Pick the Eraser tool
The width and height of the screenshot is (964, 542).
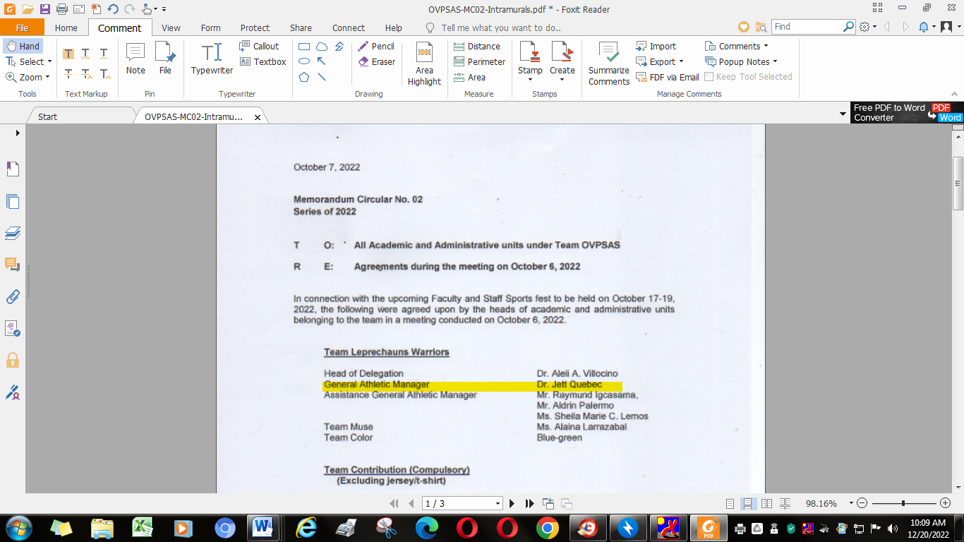coord(376,61)
